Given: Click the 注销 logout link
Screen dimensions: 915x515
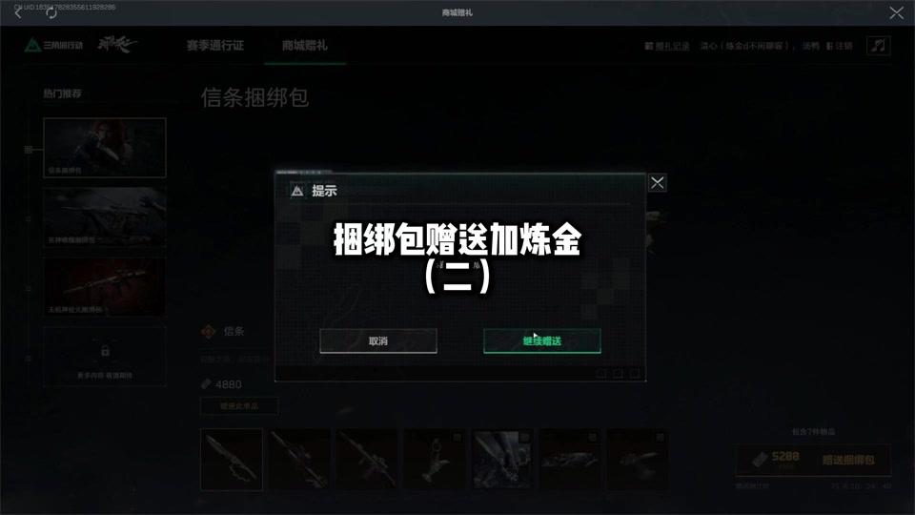Looking at the screenshot, I should point(844,46).
